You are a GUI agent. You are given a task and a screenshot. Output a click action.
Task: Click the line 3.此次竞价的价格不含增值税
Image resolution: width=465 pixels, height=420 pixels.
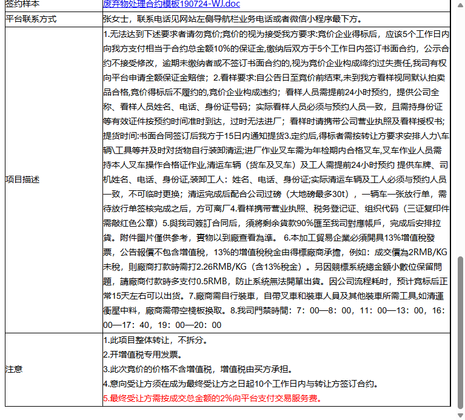(198, 369)
